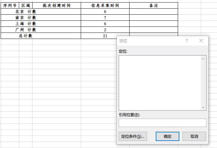This screenshot has height=148, width=217.
Task: Click the scroll down arrow in 定位 list
Action: (203, 107)
